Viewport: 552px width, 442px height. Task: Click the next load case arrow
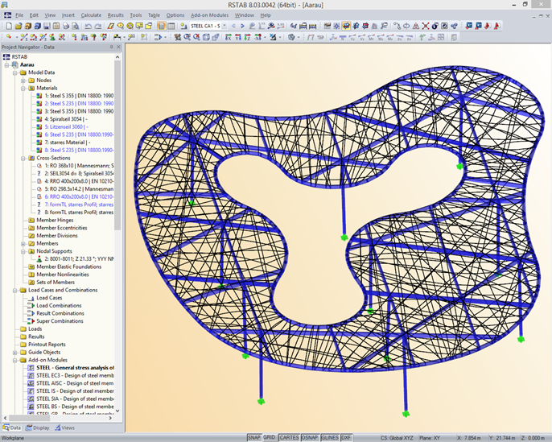click(242, 26)
